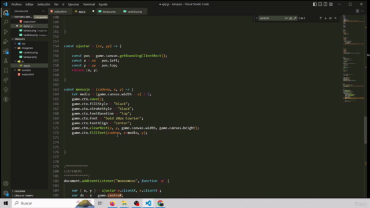Screen dimensions: 370x208
Task: Open the Manage settings gear
Action: 6,193
